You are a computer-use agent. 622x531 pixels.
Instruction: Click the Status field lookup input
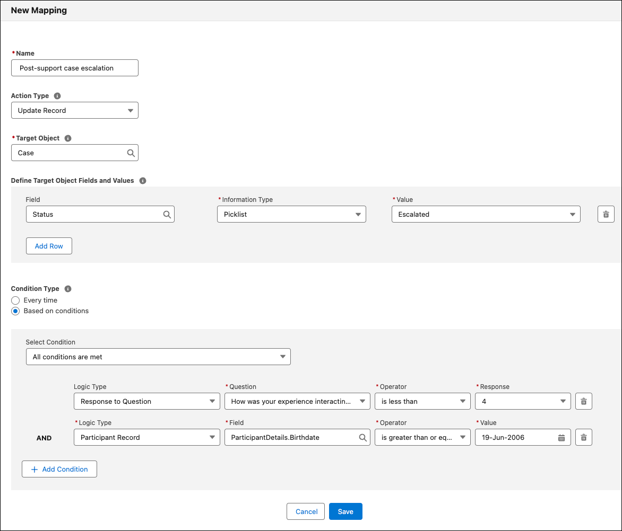pos(100,214)
